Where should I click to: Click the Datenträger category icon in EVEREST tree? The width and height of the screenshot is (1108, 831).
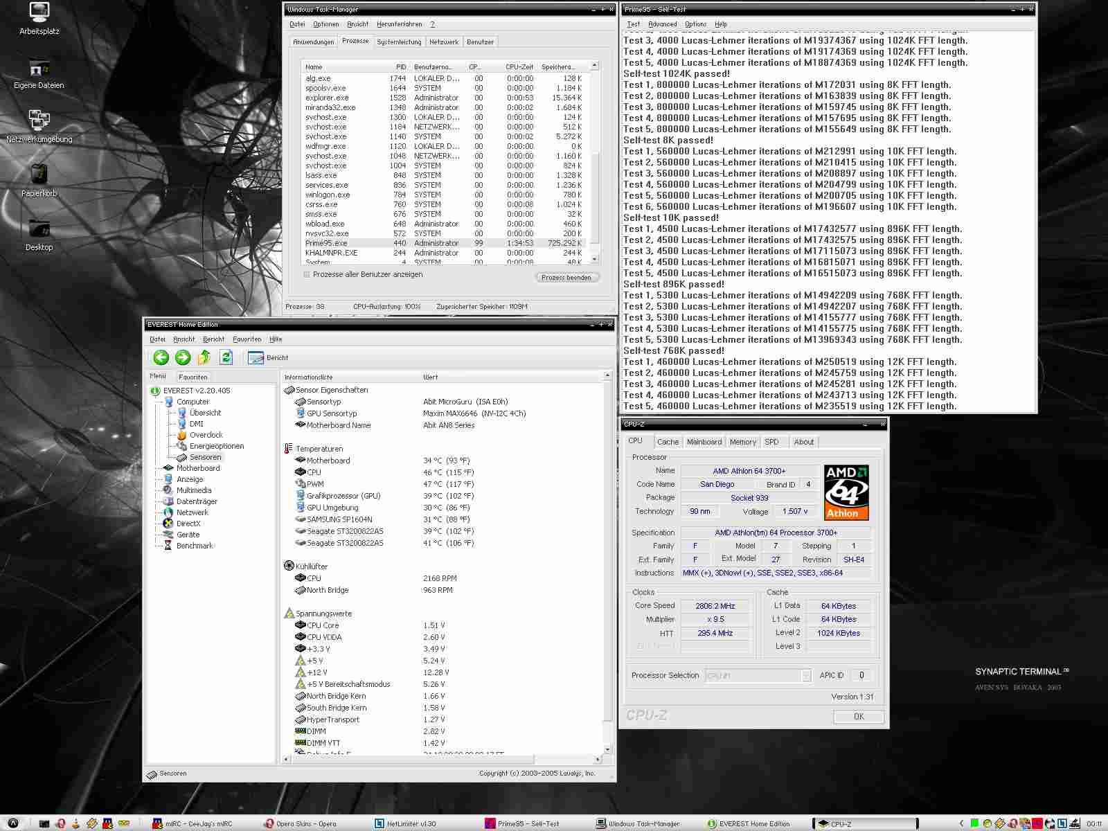(x=168, y=501)
